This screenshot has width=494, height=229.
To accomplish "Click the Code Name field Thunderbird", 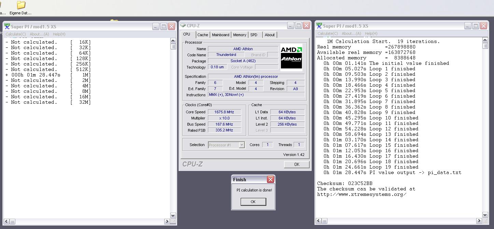I will click(226, 55).
